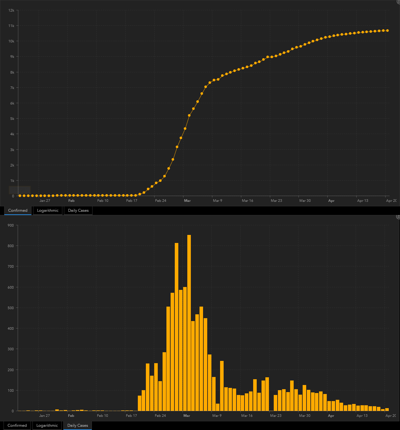
Task: Click the Feb label on lower chart axis
Action: [71, 416]
